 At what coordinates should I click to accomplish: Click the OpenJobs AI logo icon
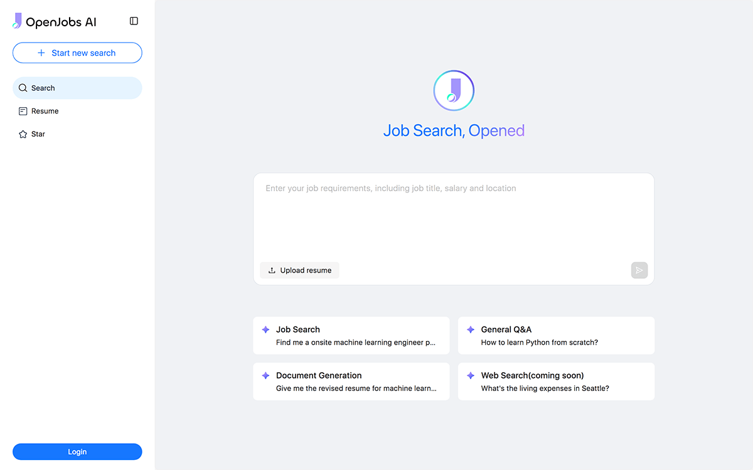coord(17,21)
